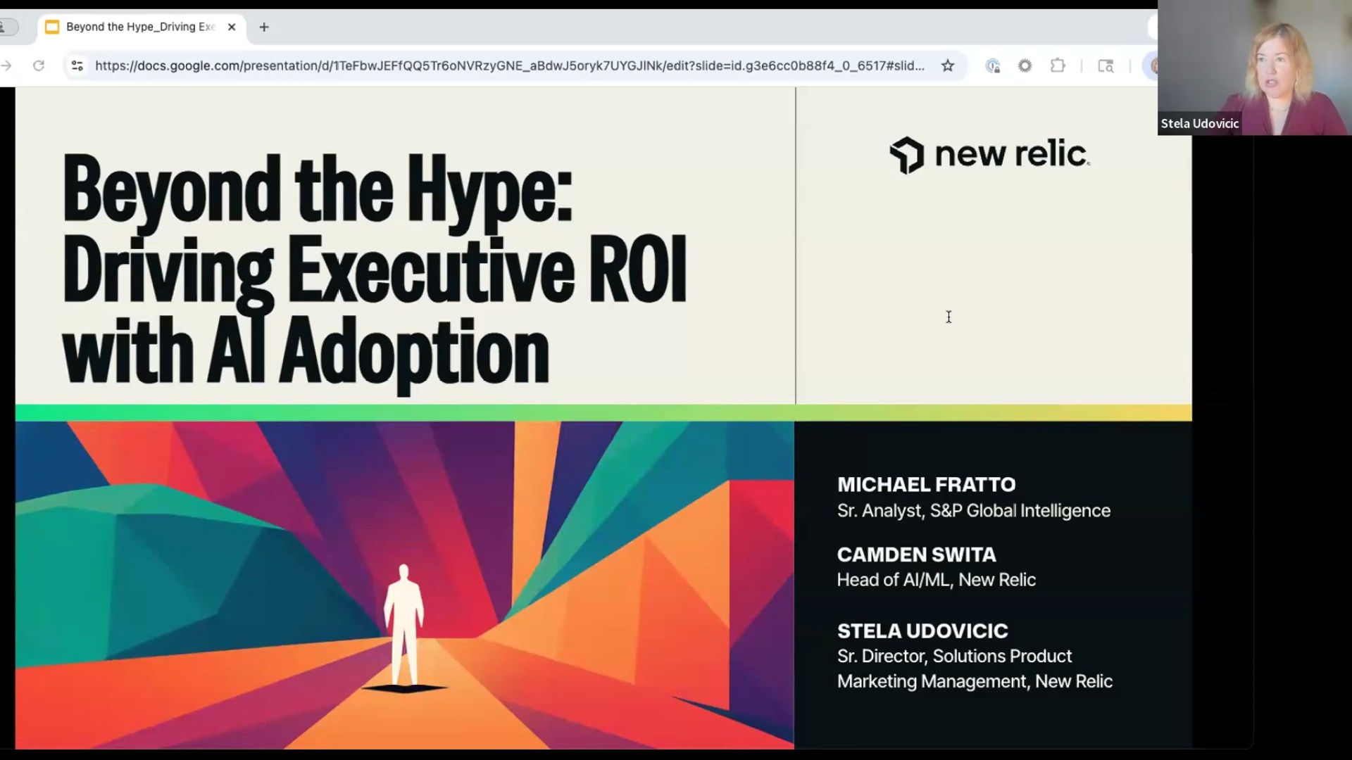This screenshot has height=760, width=1352.
Task: Click "Marketing Management, New Relic" text line
Action: point(975,681)
